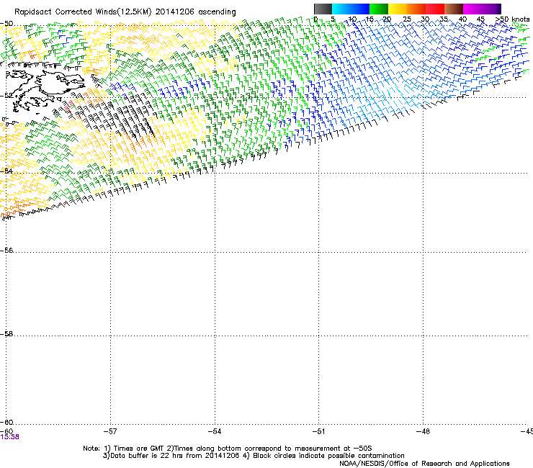Click the cyan 5-10 knots legend segment
Screen dimensions: 533x468
pyautogui.click(x=341, y=9)
